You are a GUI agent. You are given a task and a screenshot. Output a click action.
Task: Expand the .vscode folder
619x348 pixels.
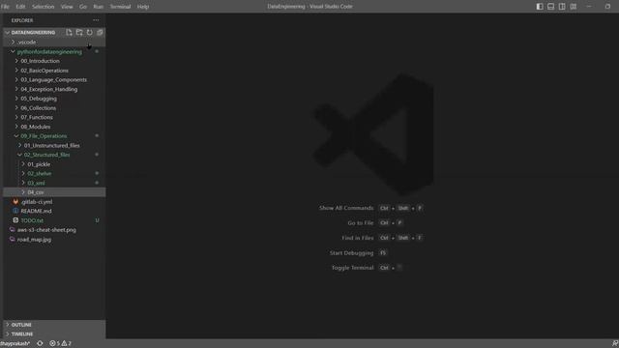coord(54,42)
